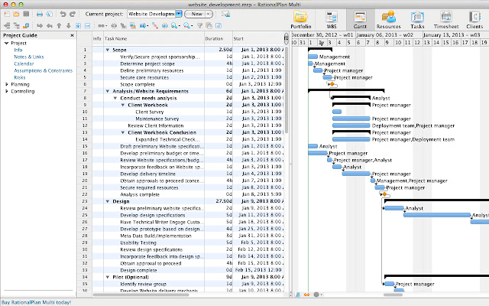Click the email/send icon in toolbar

225,14
